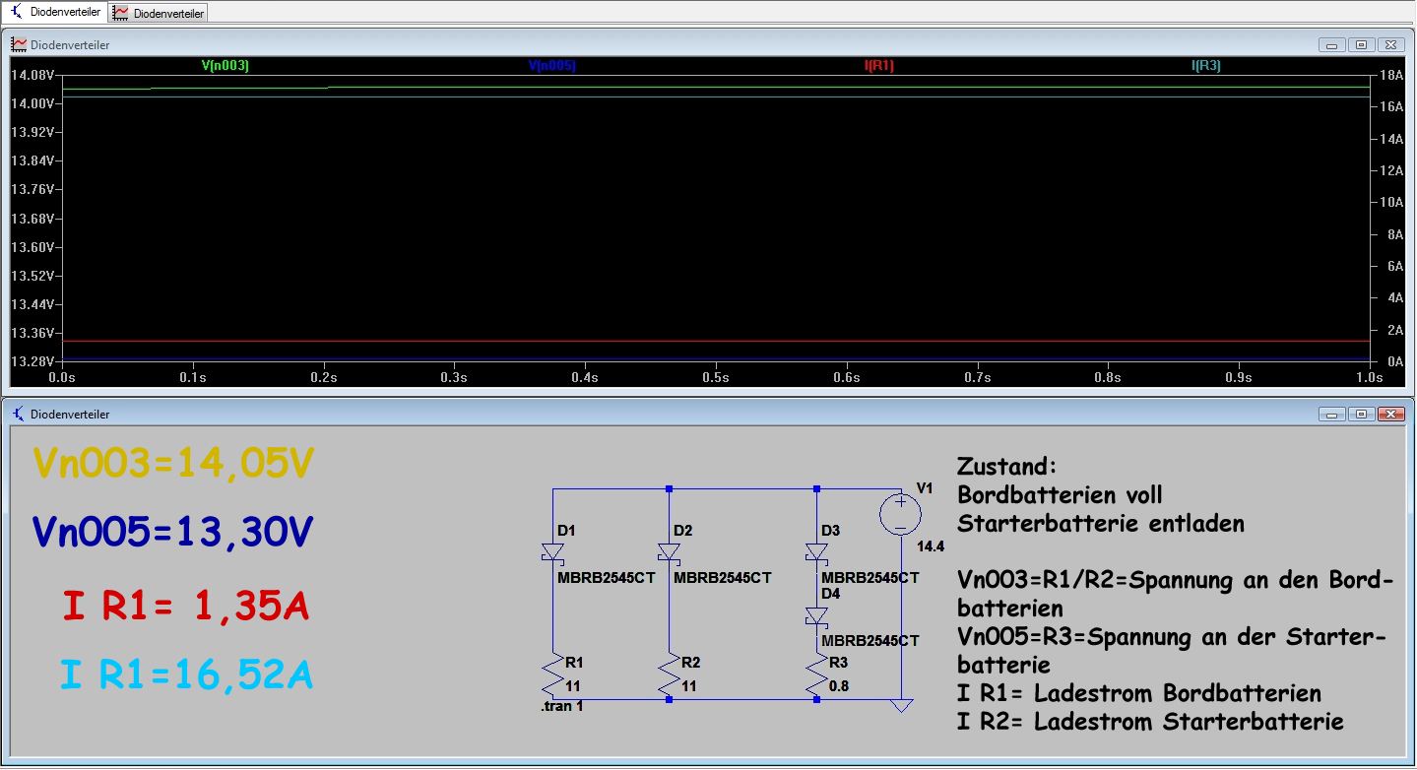Click the D3 diode symbol

pyautogui.click(x=816, y=552)
